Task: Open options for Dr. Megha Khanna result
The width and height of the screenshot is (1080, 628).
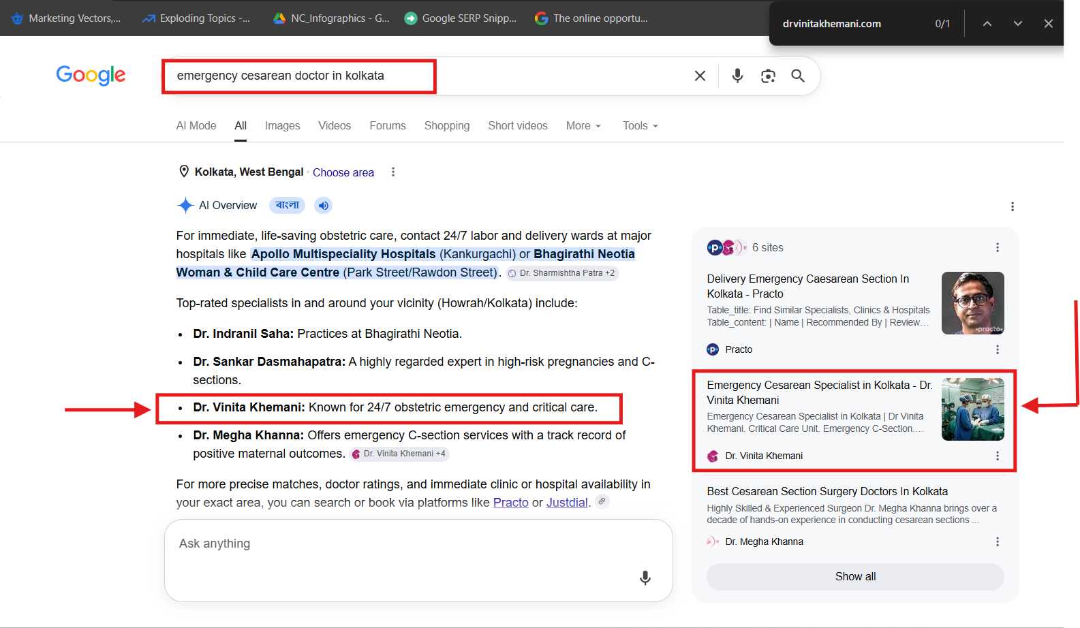Action: tap(998, 541)
